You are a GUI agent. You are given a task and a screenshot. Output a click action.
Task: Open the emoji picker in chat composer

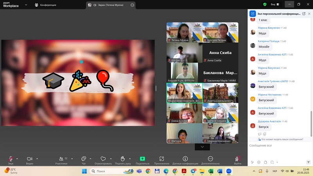[x=259, y=162]
